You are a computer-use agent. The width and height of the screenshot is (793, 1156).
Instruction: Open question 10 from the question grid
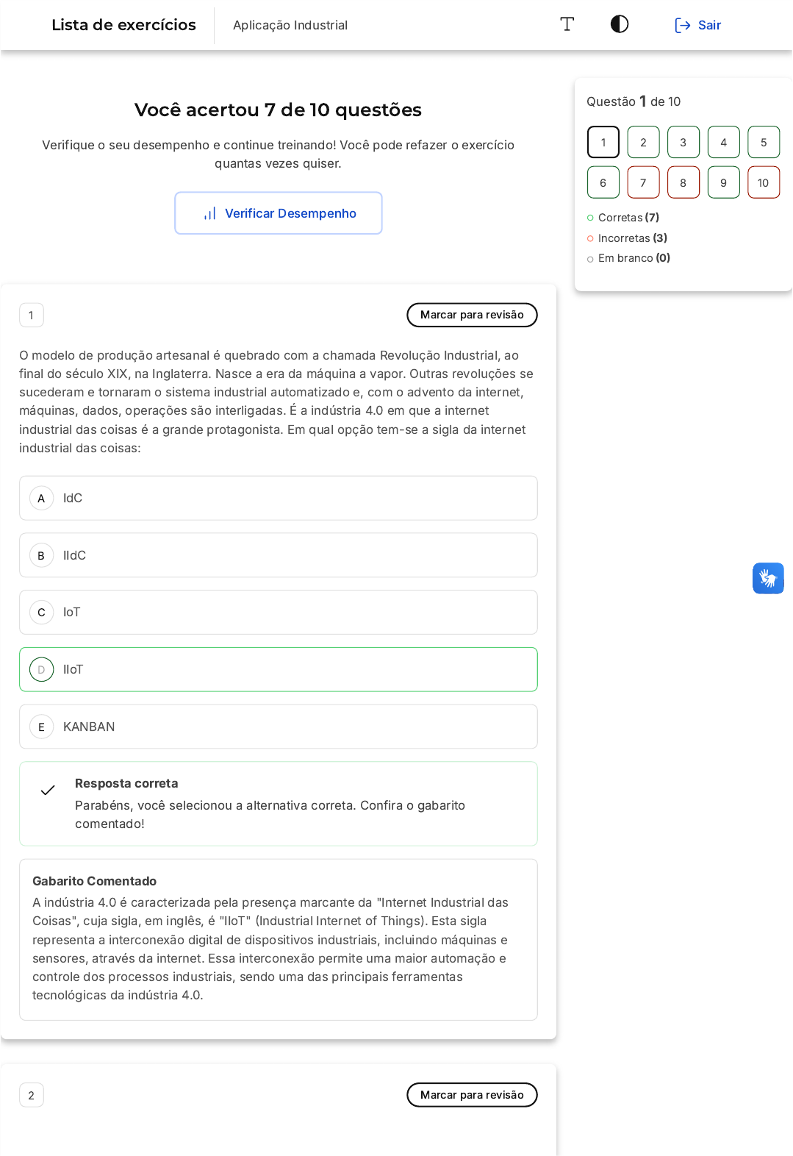coord(763,182)
